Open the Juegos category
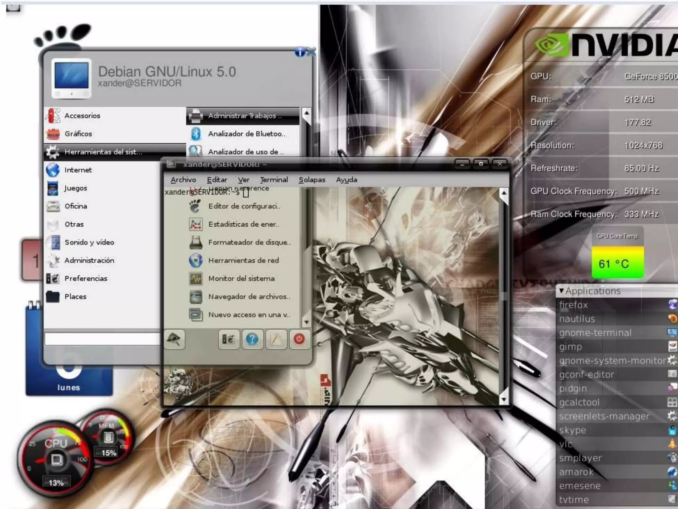The height and width of the screenshot is (509, 678). 103,188
